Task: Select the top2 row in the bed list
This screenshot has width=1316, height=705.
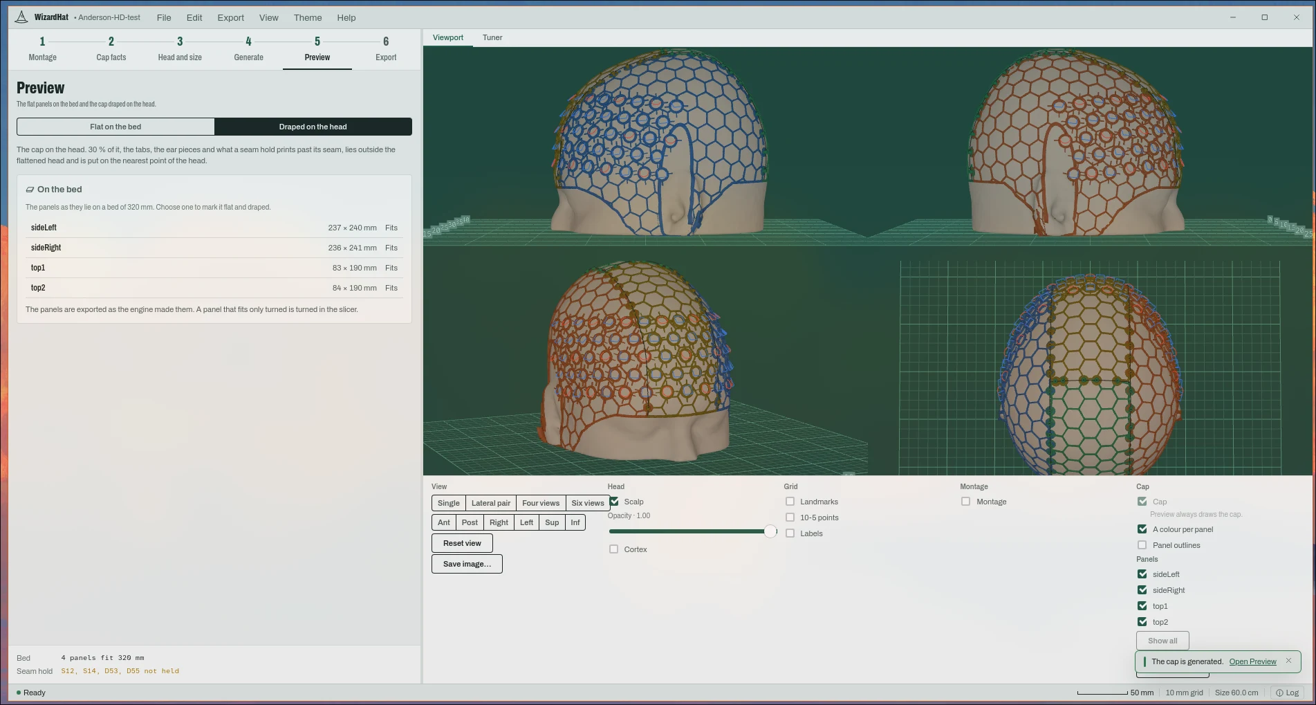Action: (214, 288)
